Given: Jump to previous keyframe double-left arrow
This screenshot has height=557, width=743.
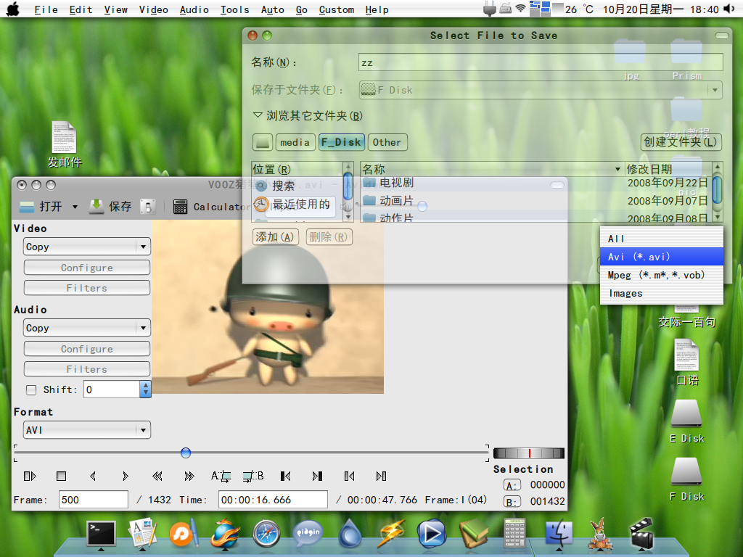Looking at the screenshot, I should [157, 476].
